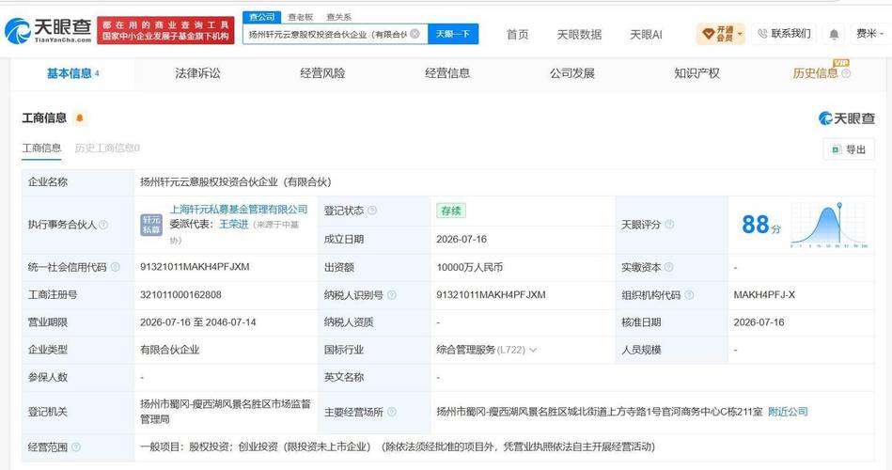This screenshot has width=892, height=470.
Task: Show help for 经营范围
Action: click(75, 447)
